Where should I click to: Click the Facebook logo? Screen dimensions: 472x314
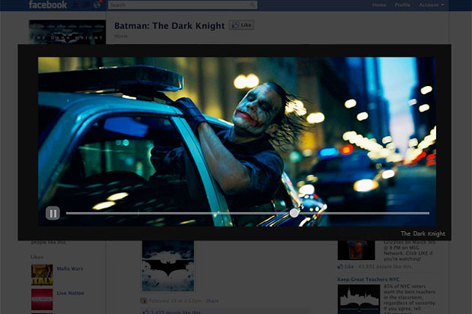point(48,4)
